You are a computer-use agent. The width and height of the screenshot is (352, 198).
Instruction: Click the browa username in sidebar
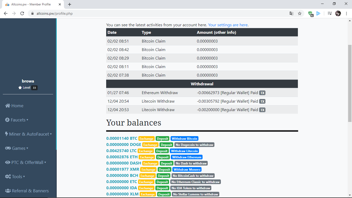coord(28,81)
